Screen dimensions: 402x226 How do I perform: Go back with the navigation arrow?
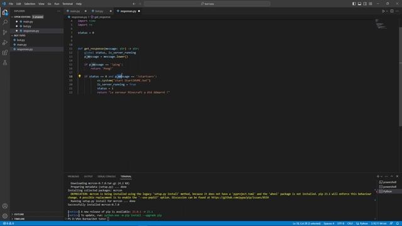[x=134, y=4]
